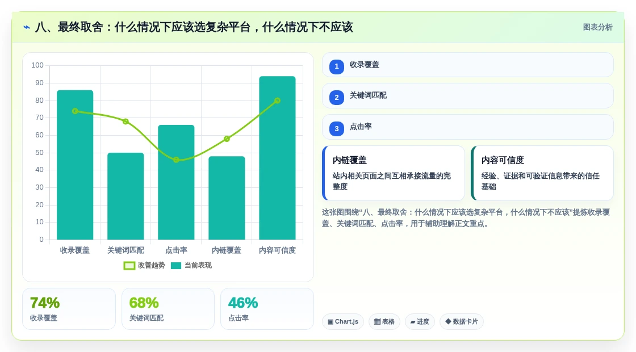
Task: Click trend line point above 内链覆盖
Action: 227,139
